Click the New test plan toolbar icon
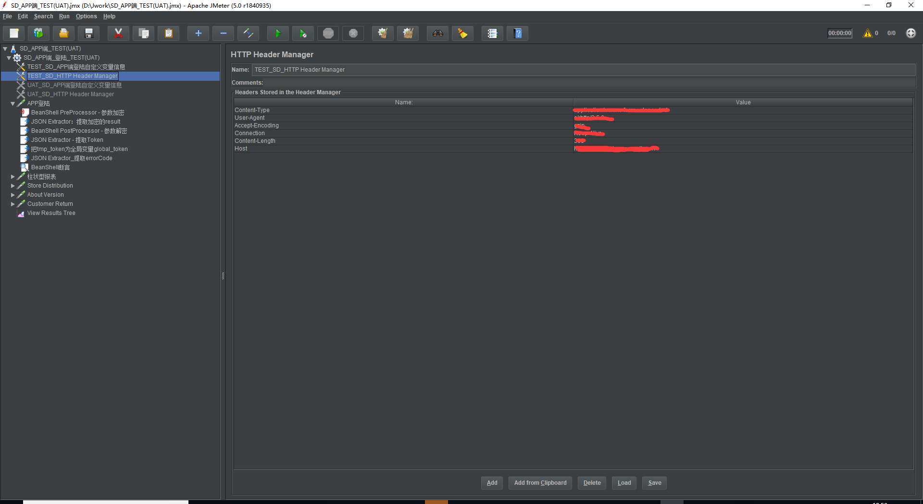This screenshot has width=923, height=504. click(x=14, y=33)
